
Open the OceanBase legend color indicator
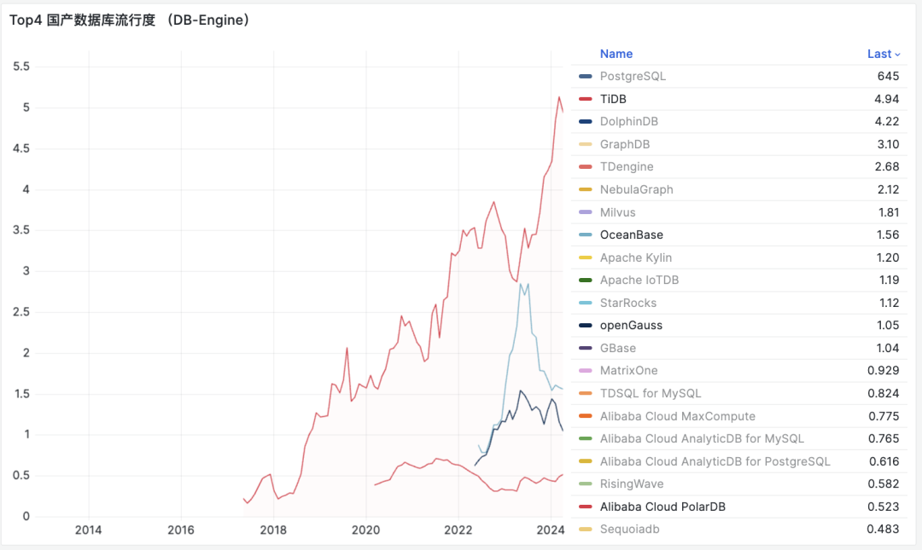click(585, 235)
